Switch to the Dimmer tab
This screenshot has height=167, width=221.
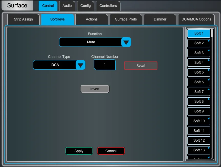(160, 19)
